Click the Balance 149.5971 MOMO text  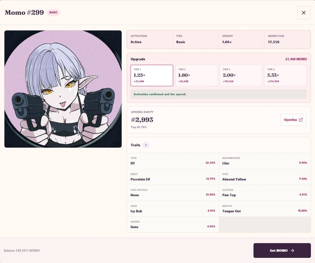(x=22, y=250)
